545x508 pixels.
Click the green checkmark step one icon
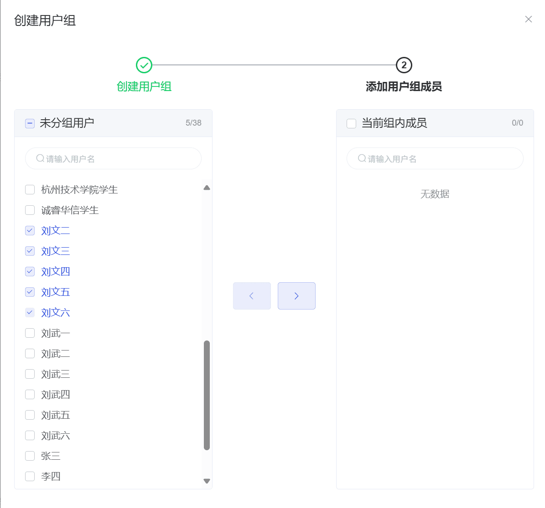coord(144,65)
